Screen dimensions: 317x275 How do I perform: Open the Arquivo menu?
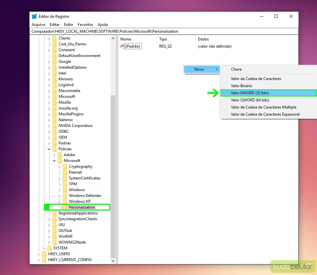[x=38, y=25]
